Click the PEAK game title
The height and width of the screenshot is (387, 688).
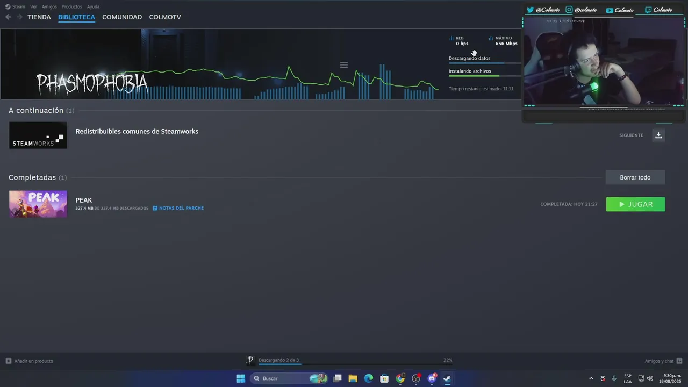point(84,200)
